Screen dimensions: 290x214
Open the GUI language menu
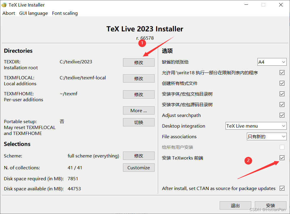pos(33,13)
